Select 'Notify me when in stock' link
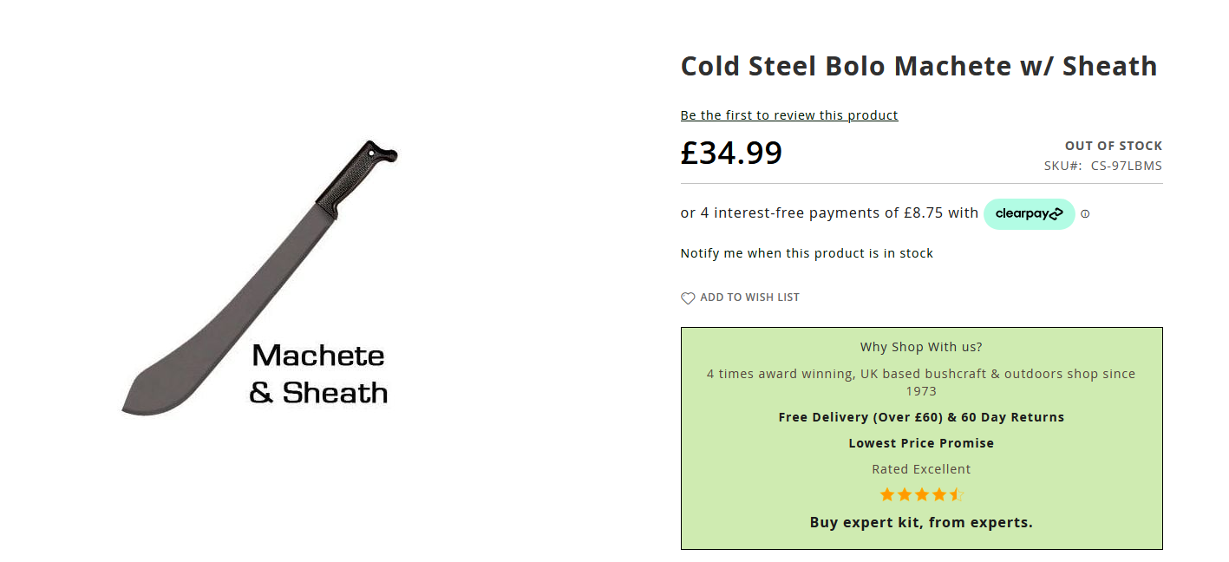The image size is (1229, 562). (x=807, y=253)
